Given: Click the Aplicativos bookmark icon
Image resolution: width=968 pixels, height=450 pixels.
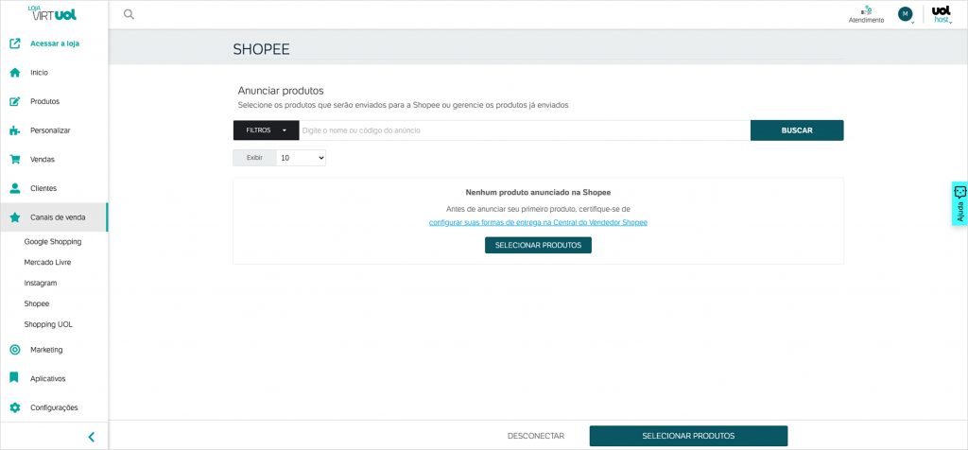Looking at the screenshot, I should 15,378.
